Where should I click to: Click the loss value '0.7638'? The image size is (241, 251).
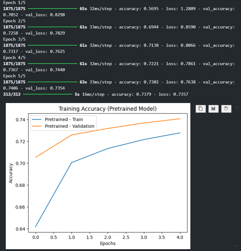[x=188, y=82]
